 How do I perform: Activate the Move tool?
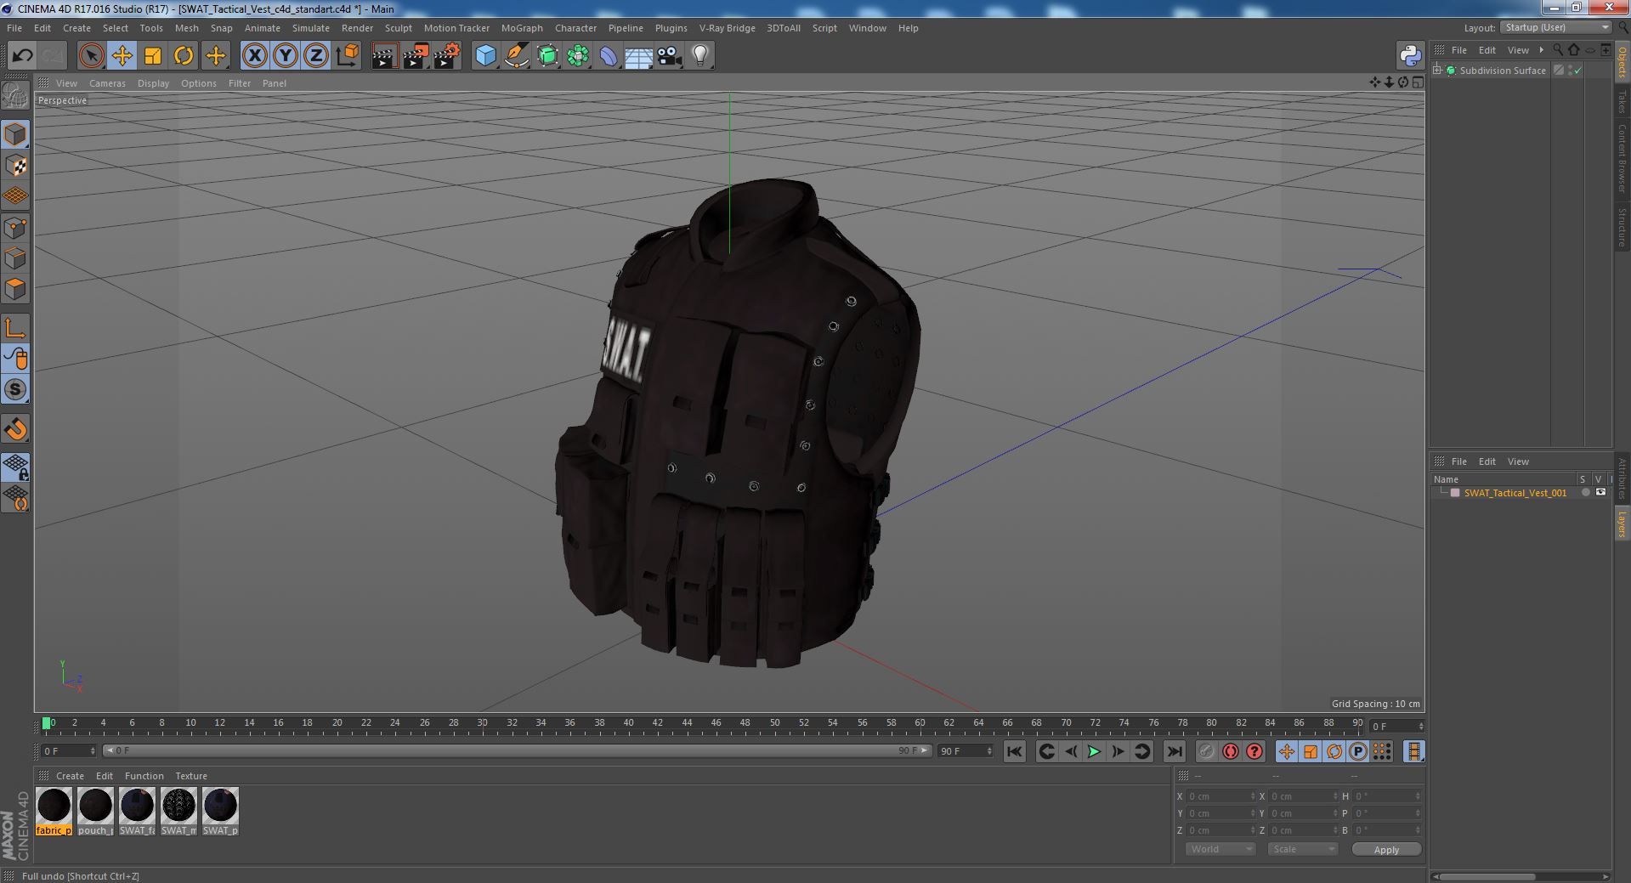coord(122,56)
